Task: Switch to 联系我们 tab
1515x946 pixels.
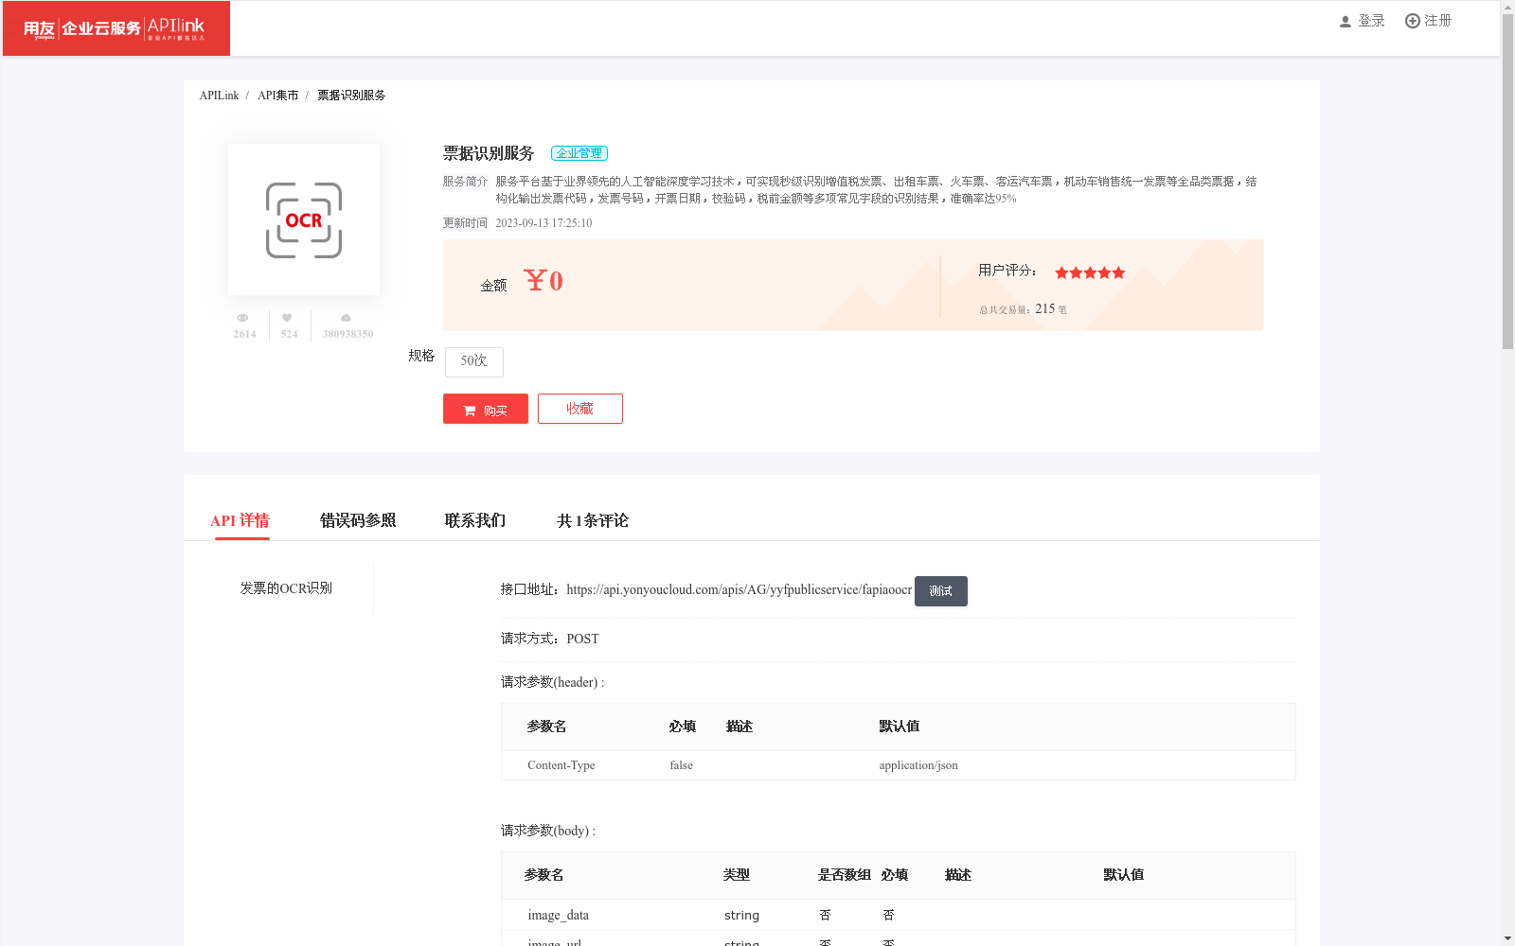Action: (x=475, y=520)
